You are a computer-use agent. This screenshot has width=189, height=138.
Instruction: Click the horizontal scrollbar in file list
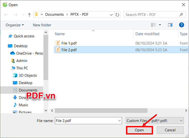point(101,111)
